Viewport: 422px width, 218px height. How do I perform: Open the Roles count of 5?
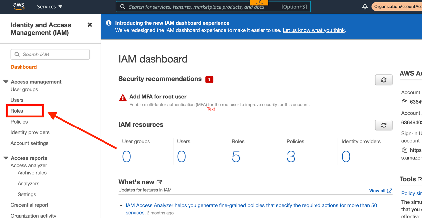coord(236,157)
